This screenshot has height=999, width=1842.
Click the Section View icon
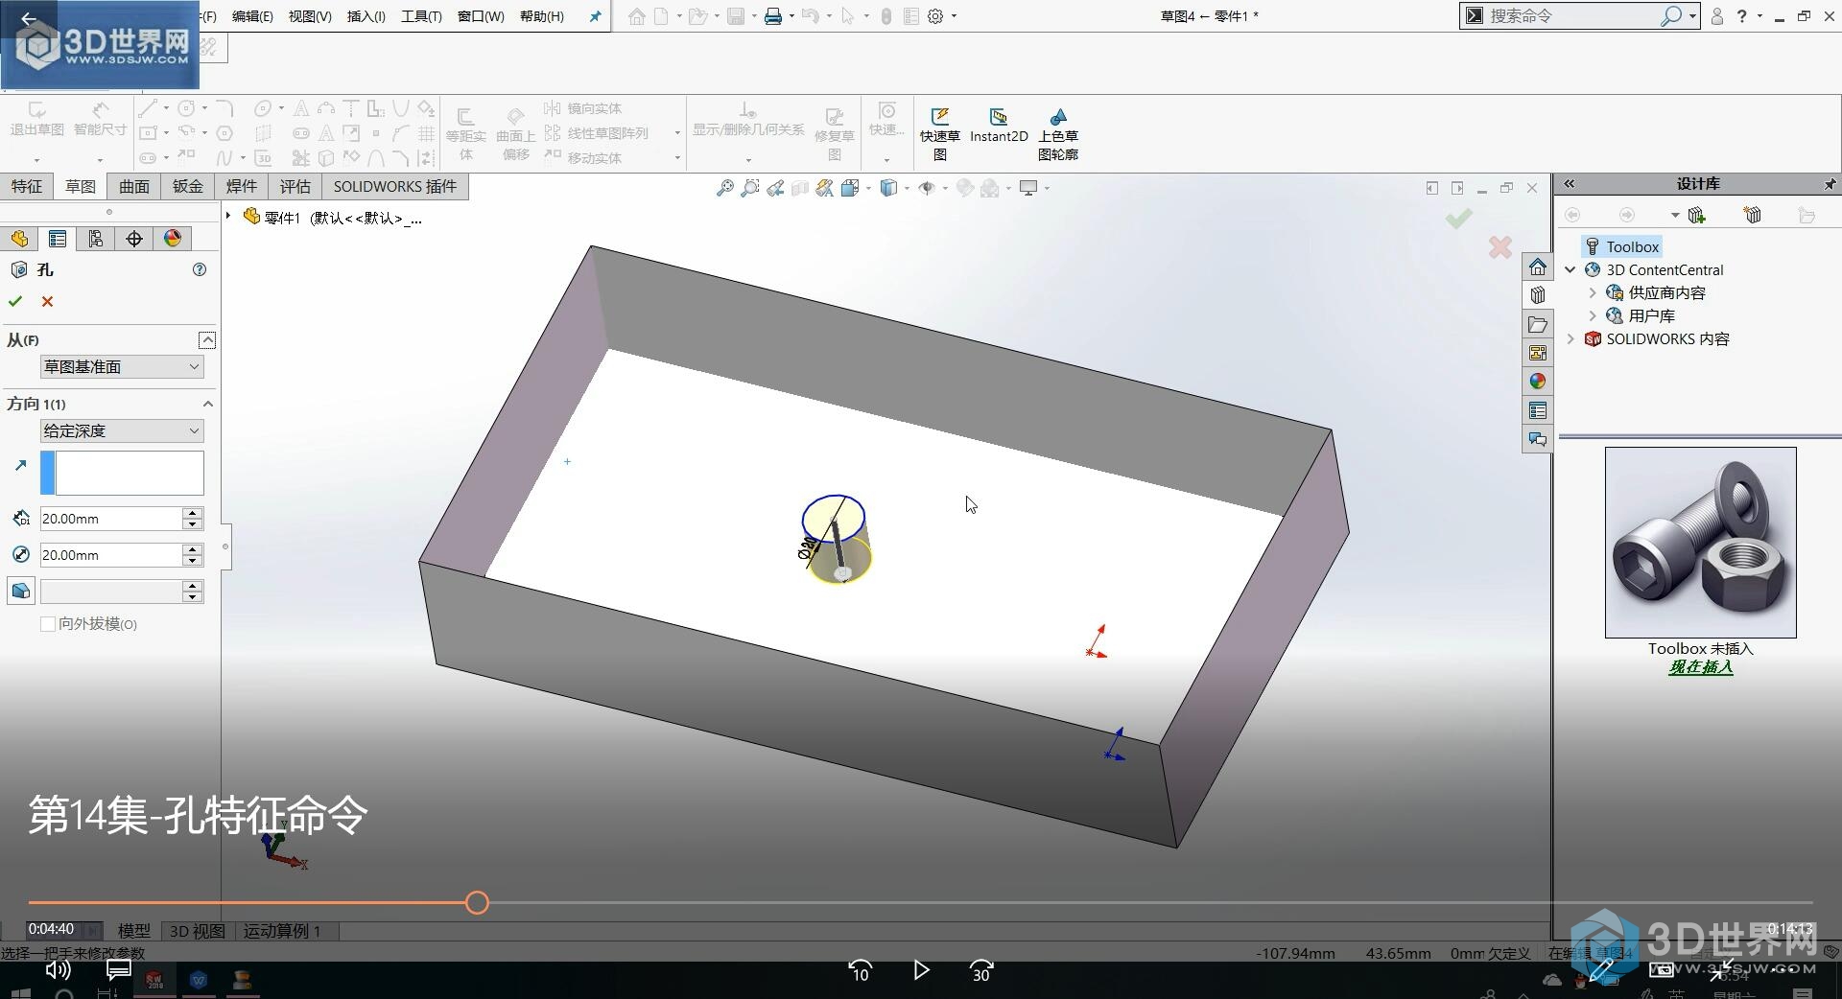point(800,188)
